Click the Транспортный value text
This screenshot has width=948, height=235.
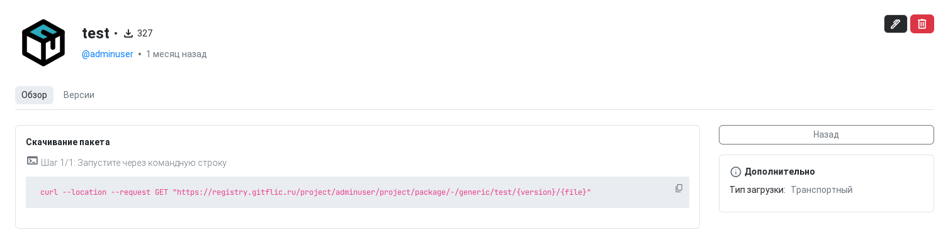pos(821,190)
